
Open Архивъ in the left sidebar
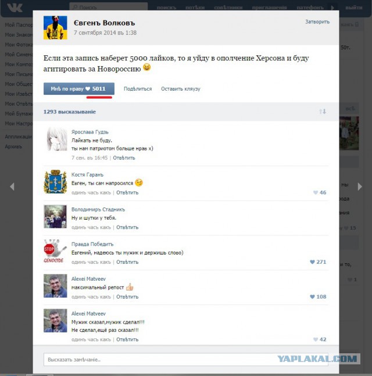pos(13,146)
